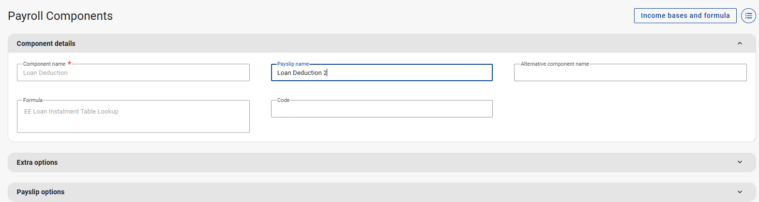759x202 pixels.
Task: Focus the Alternative component name field
Action: (630, 73)
